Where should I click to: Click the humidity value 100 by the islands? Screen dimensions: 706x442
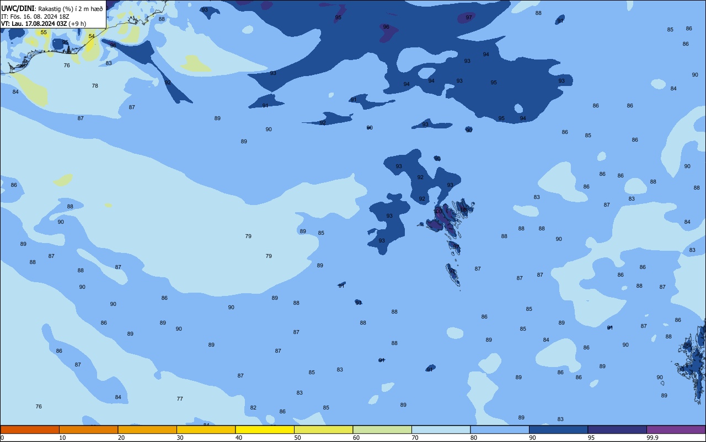click(438, 212)
